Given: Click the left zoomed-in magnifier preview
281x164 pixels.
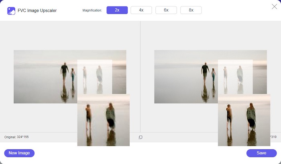Looking at the screenshot, I should [x=104, y=120].
